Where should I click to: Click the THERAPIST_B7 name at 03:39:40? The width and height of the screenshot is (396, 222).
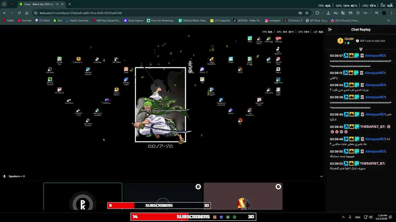tap(372, 127)
